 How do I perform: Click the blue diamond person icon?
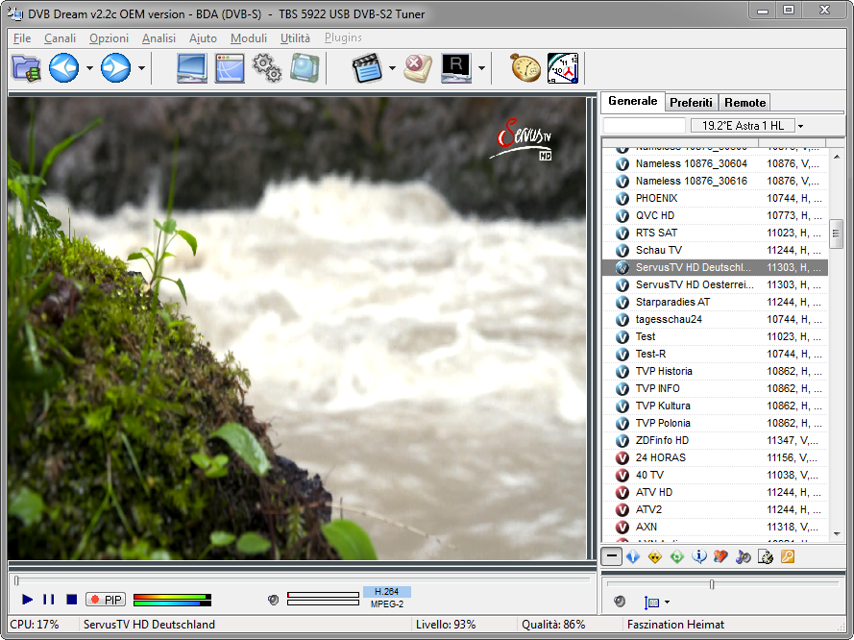pyautogui.click(x=633, y=556)
